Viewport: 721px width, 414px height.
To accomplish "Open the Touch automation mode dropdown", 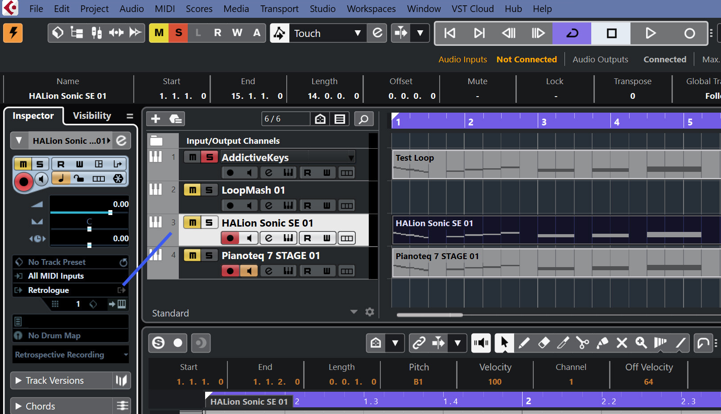I will (x=358, y=33).
